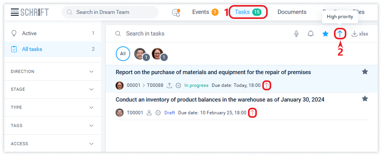Viewport: 382px width, 156px height.
Task: Open the inventory of product balances task
Action: pos(220,100)
